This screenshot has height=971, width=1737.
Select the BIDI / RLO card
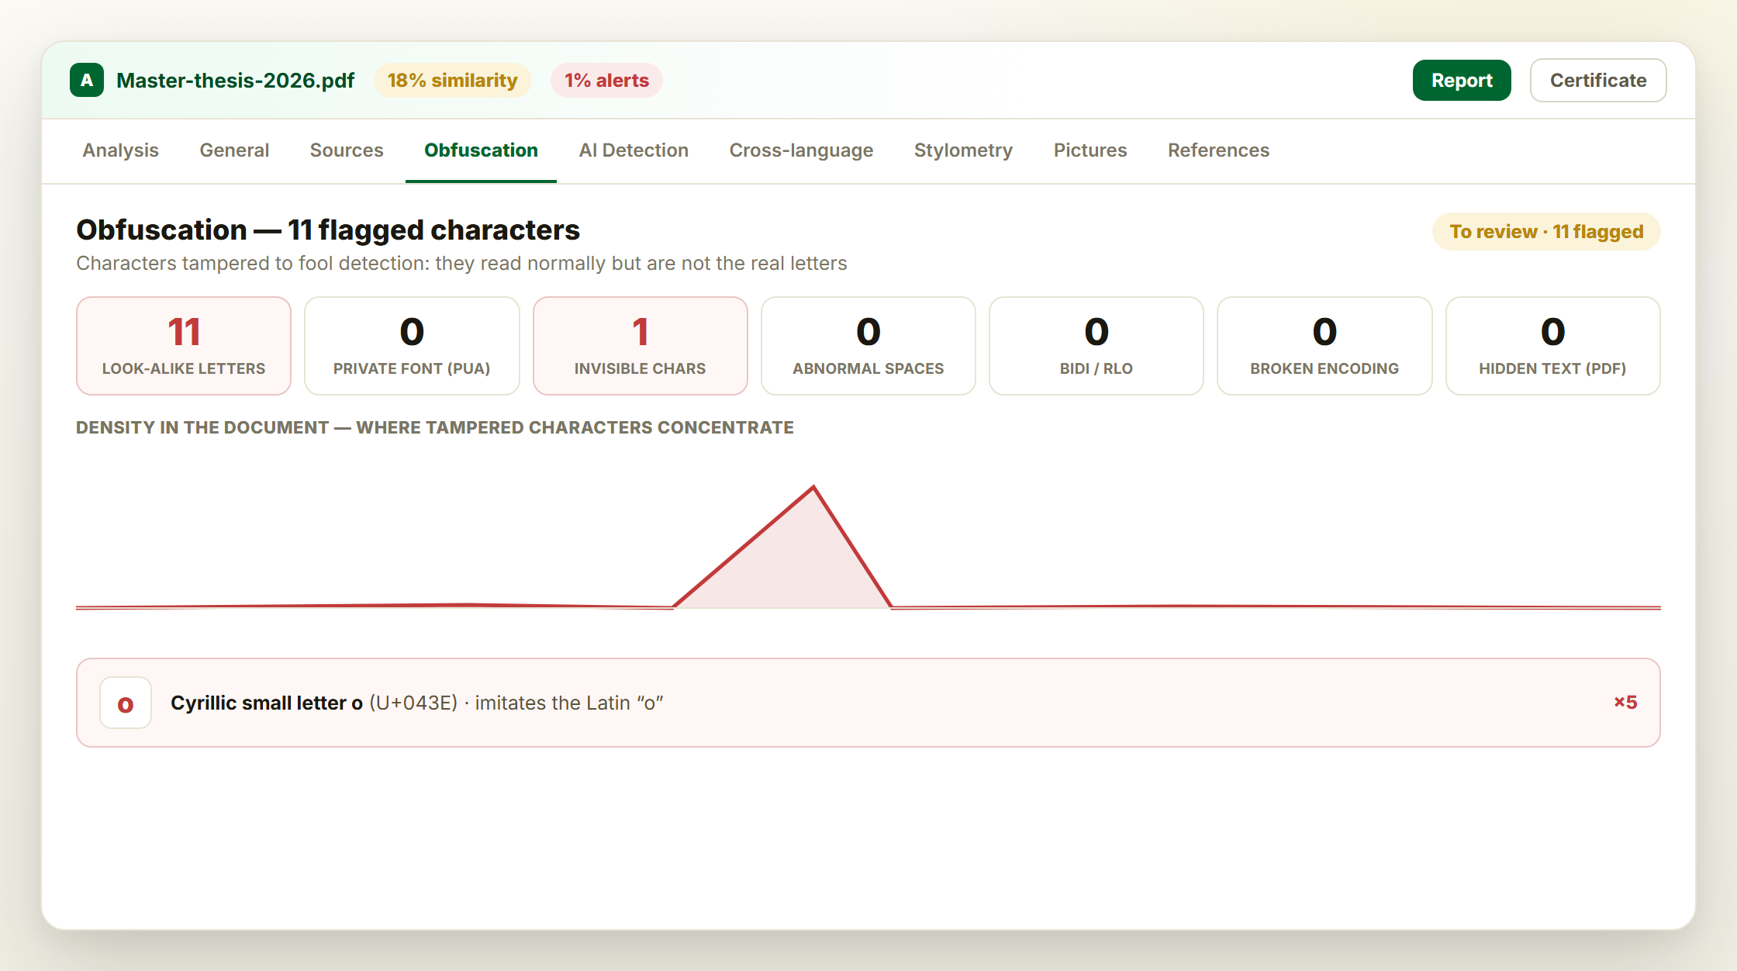click(1096, 346)
